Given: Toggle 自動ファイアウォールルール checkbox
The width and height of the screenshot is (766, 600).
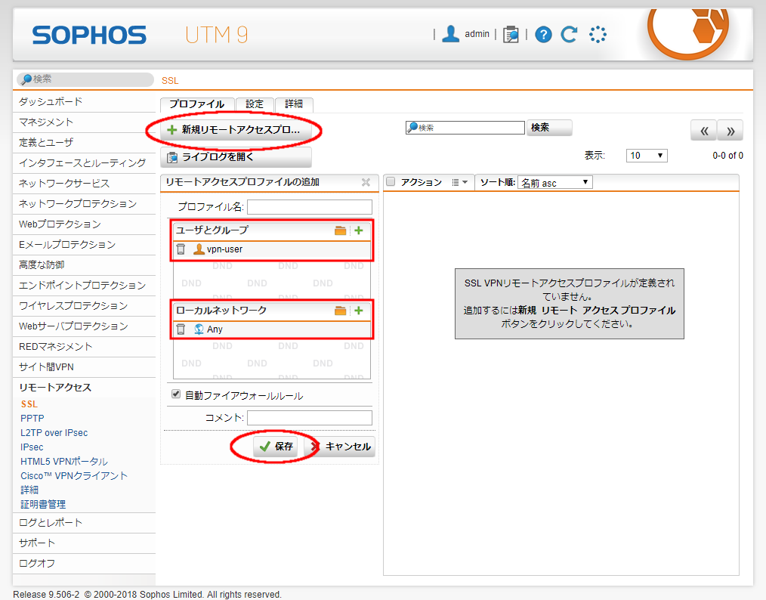Looking at the screenshot, I should [x=176, y=394].
